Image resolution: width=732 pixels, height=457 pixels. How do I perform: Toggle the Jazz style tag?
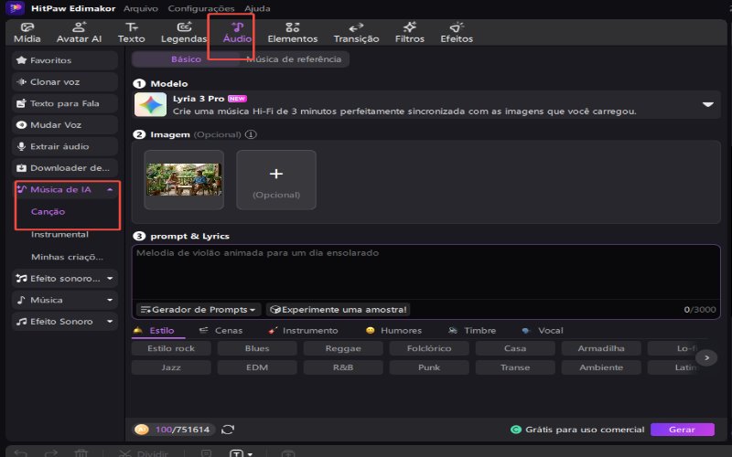point(171,367)
